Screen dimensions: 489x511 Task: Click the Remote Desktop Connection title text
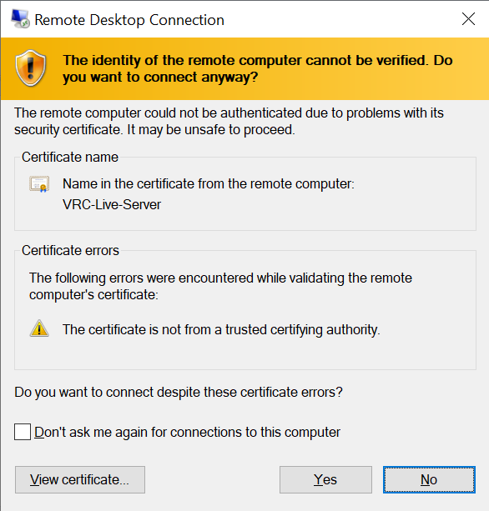coord(129,20)
